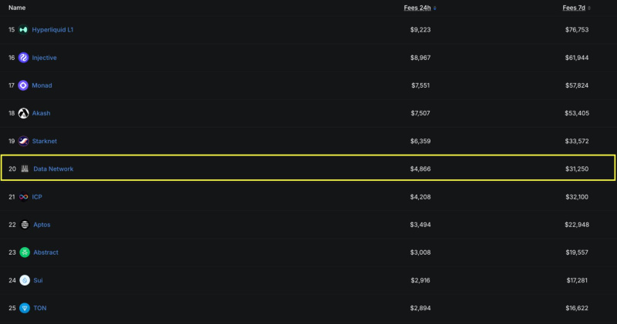The height and width of the screenshot is (324, 617).
Task: Open the Data Network link
Action: 53,169
